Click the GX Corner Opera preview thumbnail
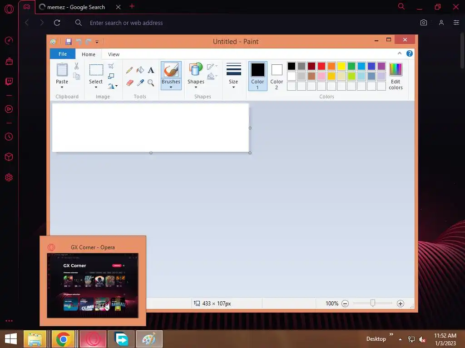 (x=93, y=285)
